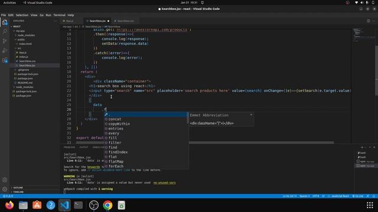This screenshot has height=212, width=378.
Task: Maximize the terminal panel with chevron
Action: [370, 147]
